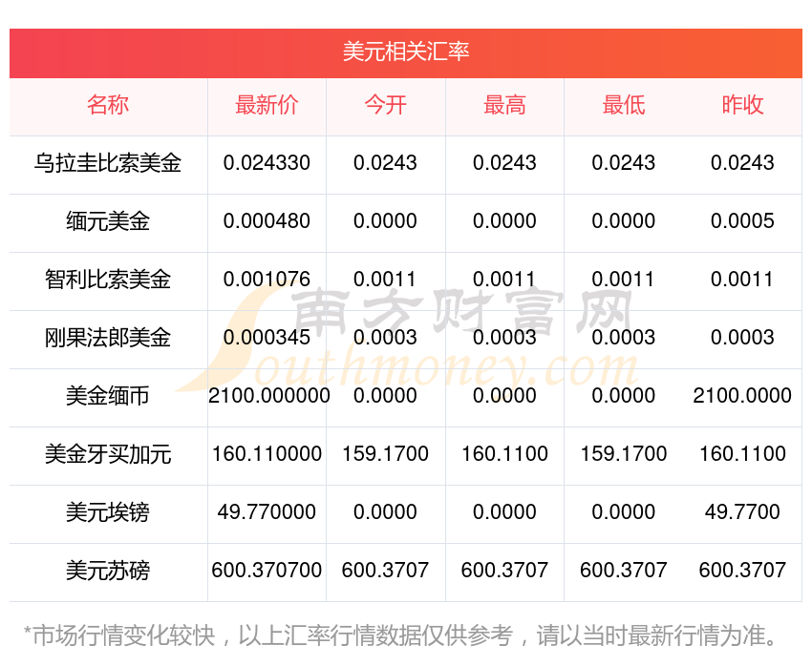Click 美金牙买加元 highest price 160.1100
812x666 pixels.
504,454
